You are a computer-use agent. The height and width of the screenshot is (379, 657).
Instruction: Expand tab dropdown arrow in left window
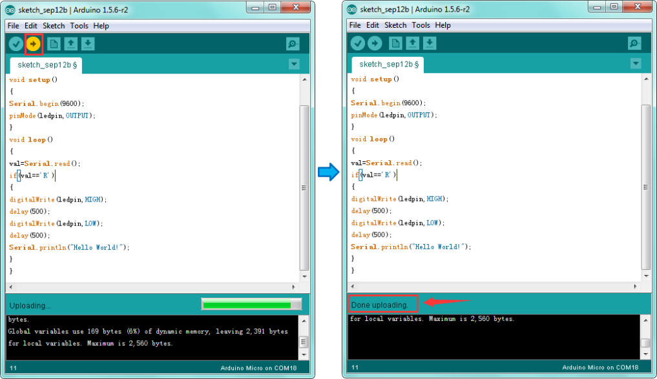pos(294,64)
